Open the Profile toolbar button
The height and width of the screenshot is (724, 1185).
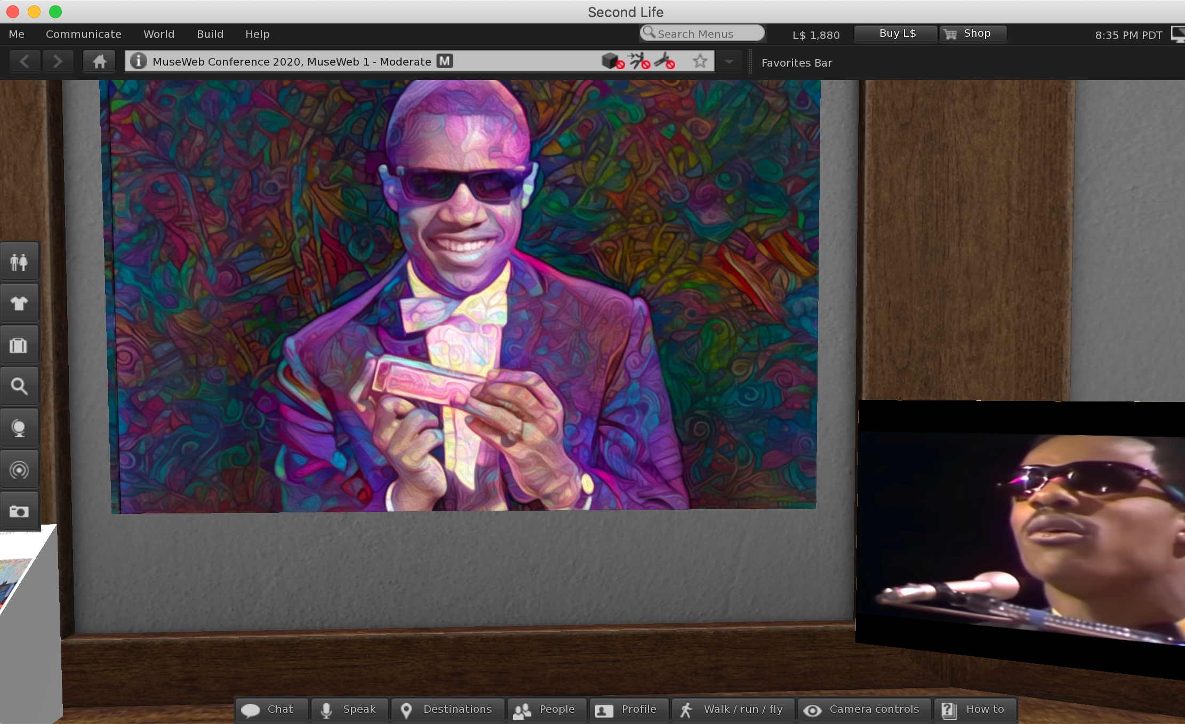point(629,710)
